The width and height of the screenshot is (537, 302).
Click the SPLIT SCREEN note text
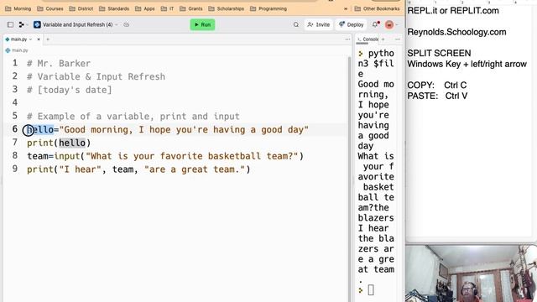(439, 54)
